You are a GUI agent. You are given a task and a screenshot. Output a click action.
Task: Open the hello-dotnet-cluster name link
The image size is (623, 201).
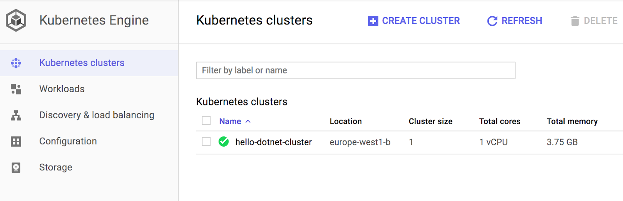pos(273,142)
